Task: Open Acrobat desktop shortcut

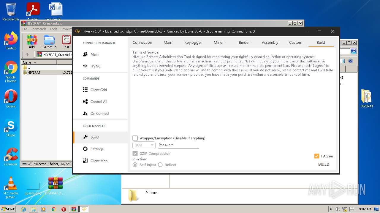Action: (x=33, y=12)
